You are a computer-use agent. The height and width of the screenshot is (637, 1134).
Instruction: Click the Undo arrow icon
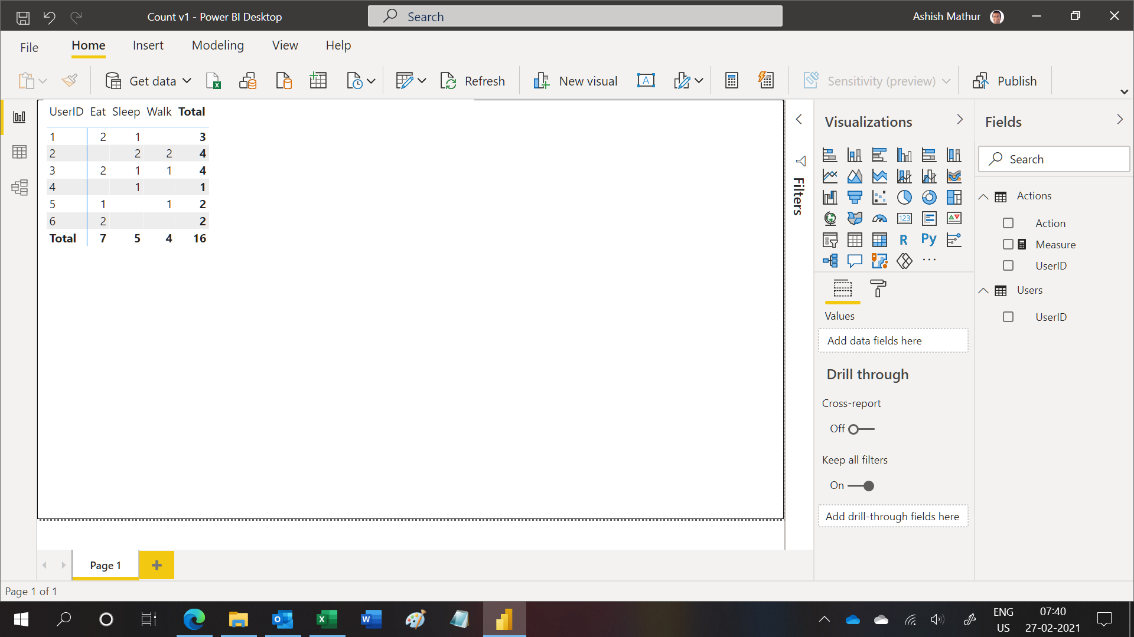coord(50,17)
